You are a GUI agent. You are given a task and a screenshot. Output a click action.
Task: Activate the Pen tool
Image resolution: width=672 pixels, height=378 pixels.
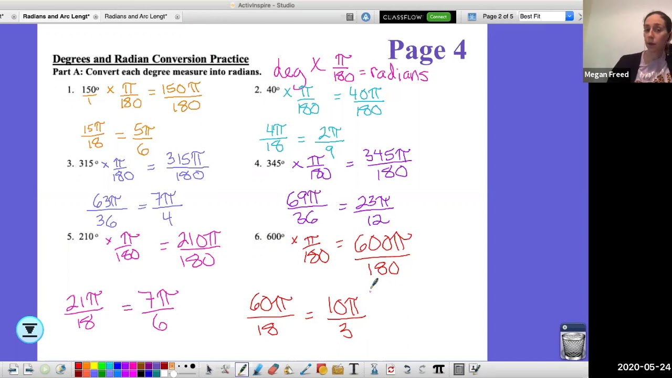pos(241,370)
